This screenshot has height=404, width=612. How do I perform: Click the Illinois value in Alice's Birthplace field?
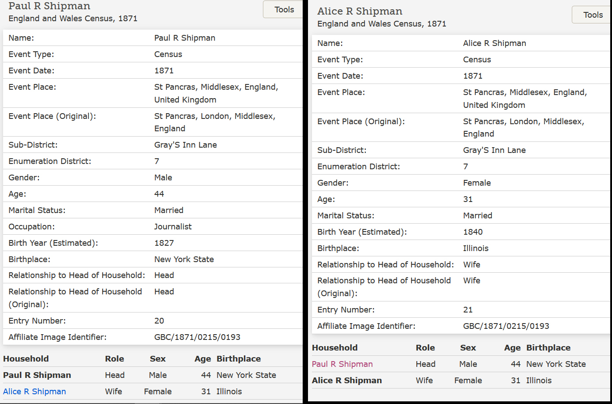tap(475, 248)
